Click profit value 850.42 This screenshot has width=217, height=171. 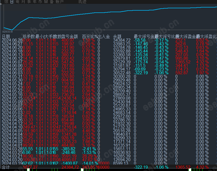(x=68, y=58)
